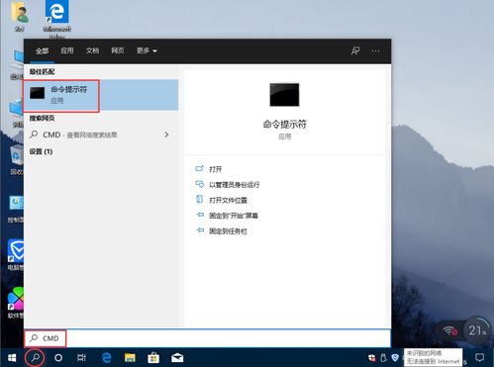The height and width of the screenshot is (367, 494).
Task: Expand the 更多 dropdown filter
Action: (147, 50)
